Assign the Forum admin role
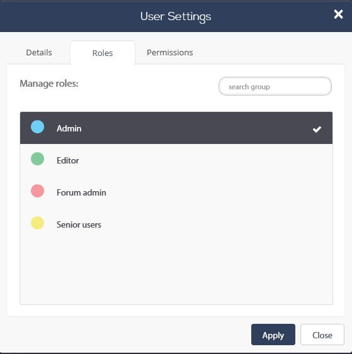 [x=176, y=192]
